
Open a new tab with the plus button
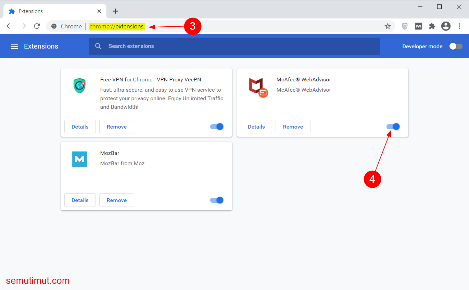pos(116,11)
